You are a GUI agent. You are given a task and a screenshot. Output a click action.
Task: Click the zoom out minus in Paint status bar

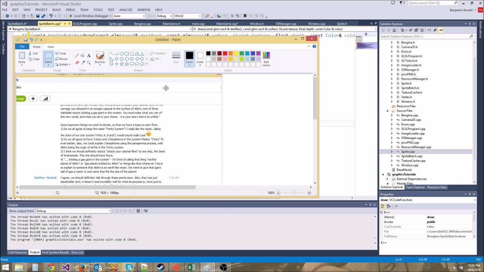(x=278, y=193)
